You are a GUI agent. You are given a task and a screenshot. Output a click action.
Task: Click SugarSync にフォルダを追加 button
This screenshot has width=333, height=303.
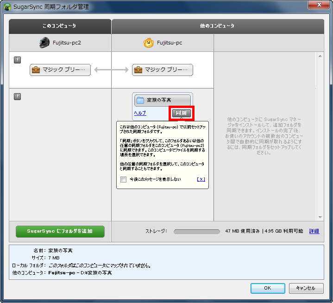coord(60,231)
